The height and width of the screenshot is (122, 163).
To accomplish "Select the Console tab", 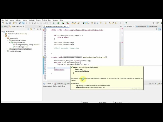I will [x=47, y=84].
